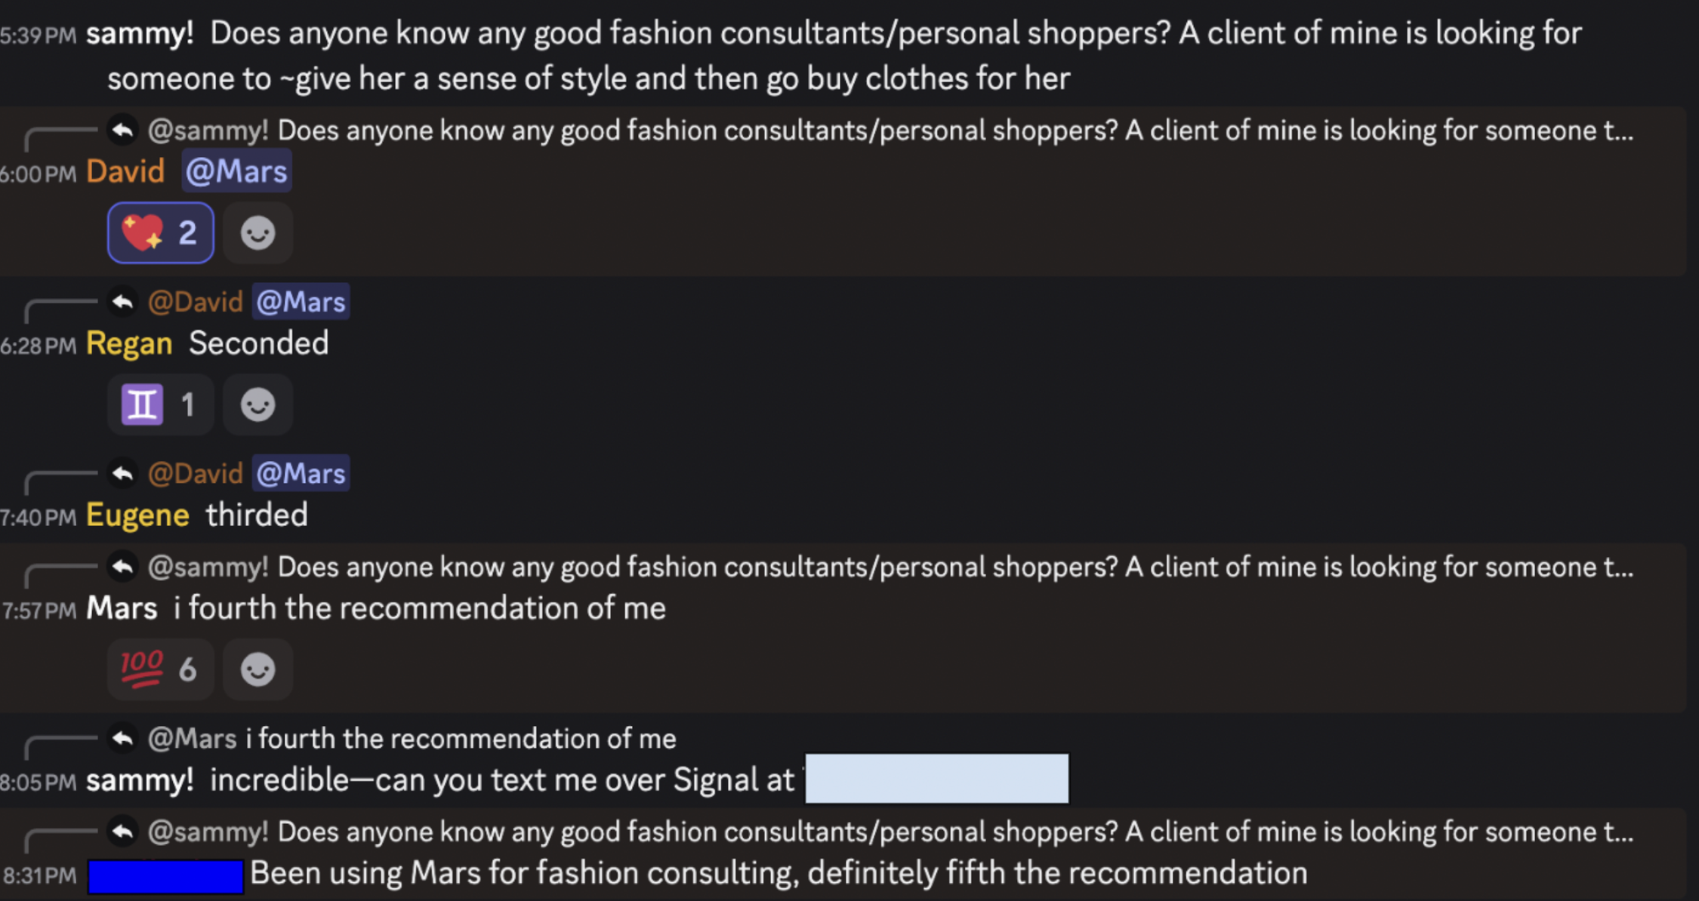
Task: Add reaction to Mars's fourth recommendation message
Action: (x=257, y=669)
